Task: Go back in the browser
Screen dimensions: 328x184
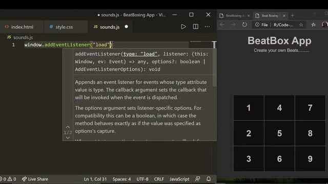Action: coord(222,25)
